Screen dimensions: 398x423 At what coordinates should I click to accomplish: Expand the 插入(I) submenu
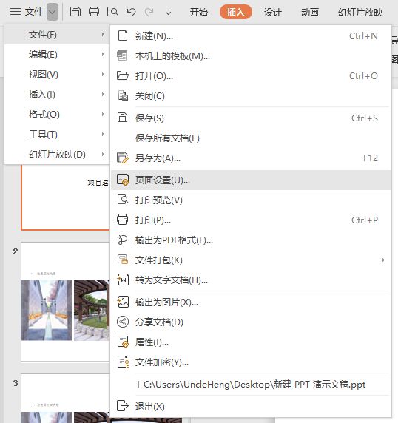pyautogui.click(x=57, y=95)
